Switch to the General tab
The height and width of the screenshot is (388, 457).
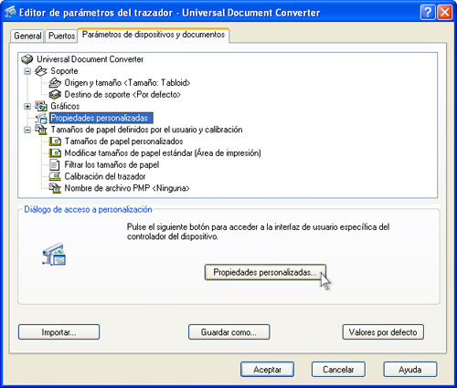pos(27,36)
